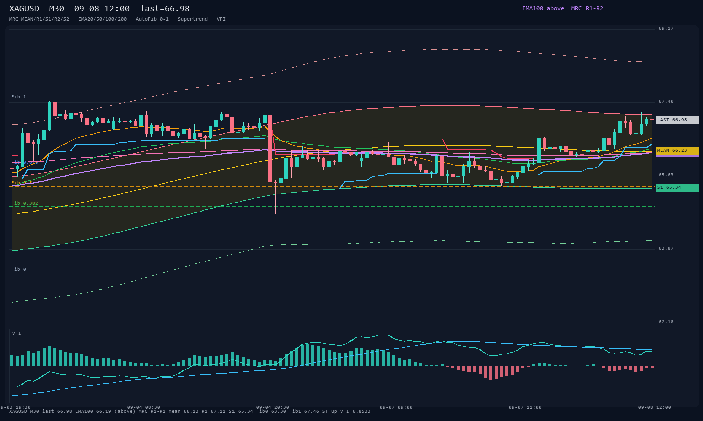This screenshot has width=703, height=421.
Task: Click the 09-07 21:00 time axis label
Action: 525,407
